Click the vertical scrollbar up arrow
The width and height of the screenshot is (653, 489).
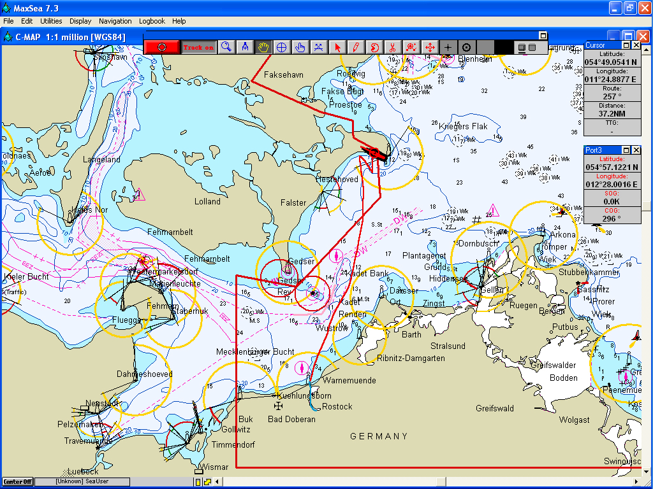[646, 50]
